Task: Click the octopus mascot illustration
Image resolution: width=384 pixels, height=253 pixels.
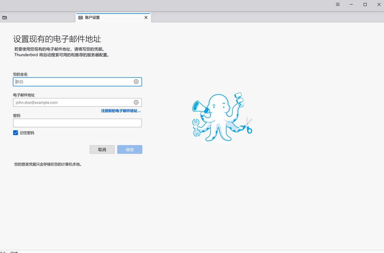Action: (x=222, y=118)
